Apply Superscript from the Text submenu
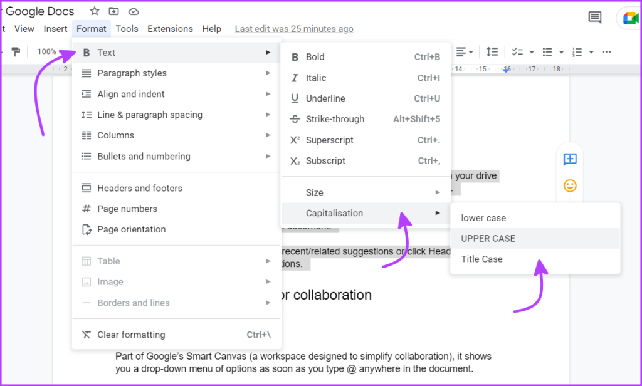 [366, 140]
